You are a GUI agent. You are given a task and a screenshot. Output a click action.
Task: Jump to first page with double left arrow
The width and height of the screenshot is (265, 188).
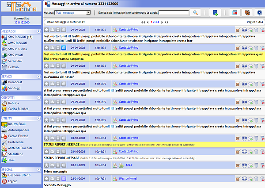143,22
